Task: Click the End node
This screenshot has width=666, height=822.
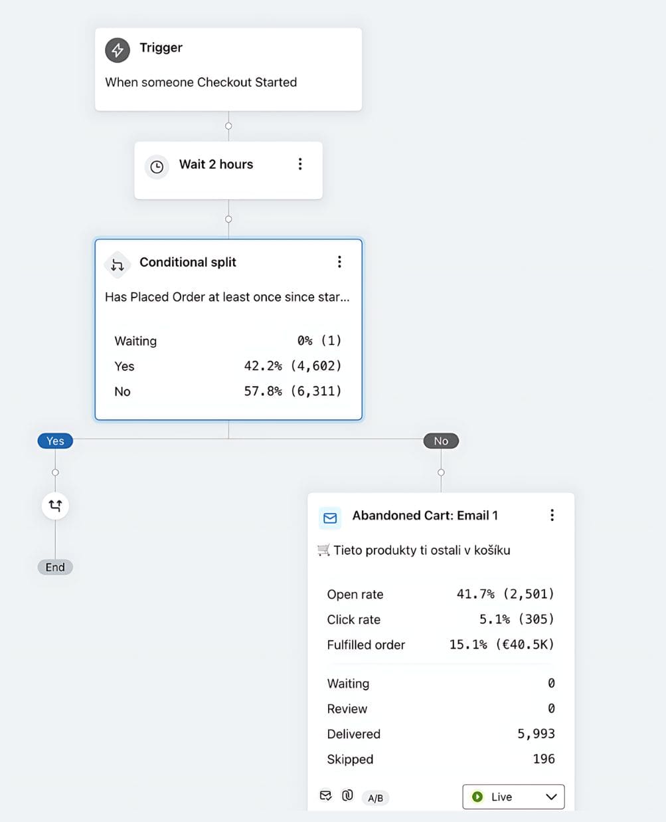Action: coord(55,567)
